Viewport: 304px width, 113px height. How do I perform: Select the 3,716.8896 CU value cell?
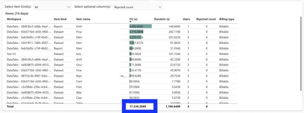pyautogui.click(x=136, y=32)
